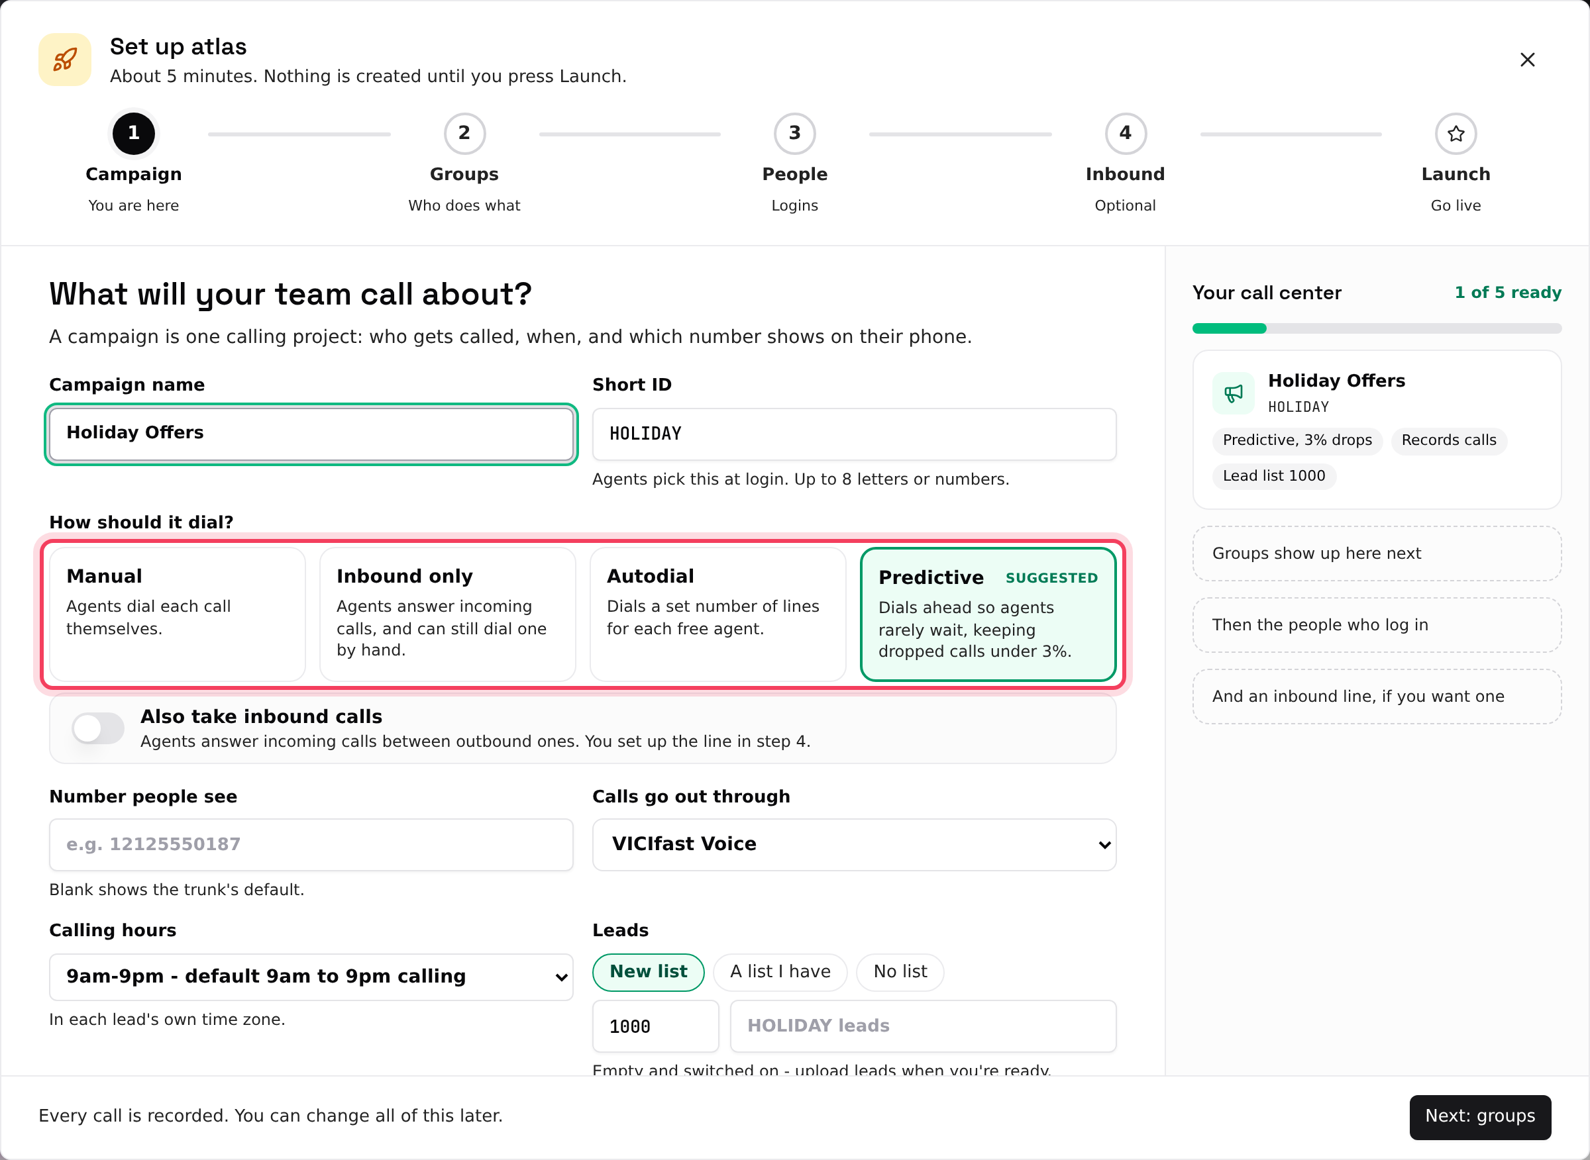Click the Launch star step icon

(x=1455, y=134)
